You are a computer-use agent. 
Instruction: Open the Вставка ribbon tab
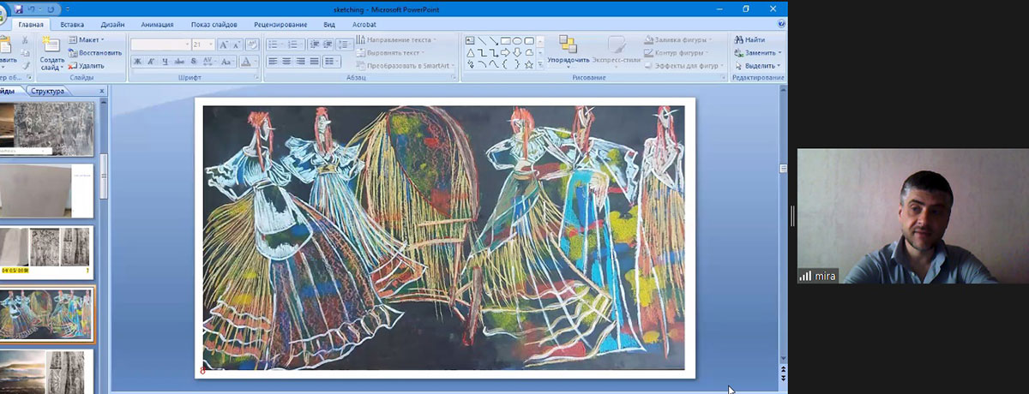tap(72, 25)
